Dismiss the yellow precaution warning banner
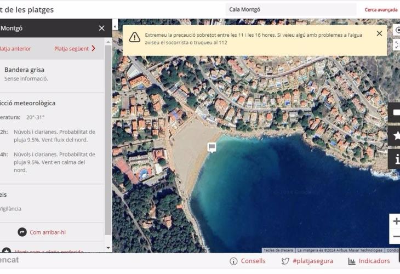Viewport: 400px width, 274px height. tap(379, 33)
